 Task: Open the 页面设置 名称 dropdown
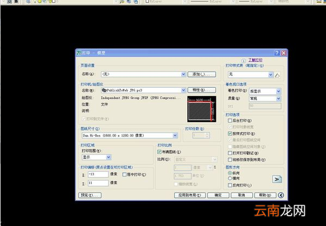143,74
